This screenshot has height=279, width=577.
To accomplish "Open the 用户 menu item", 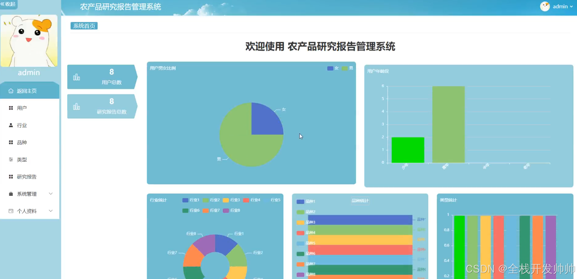I will (30, 108).
